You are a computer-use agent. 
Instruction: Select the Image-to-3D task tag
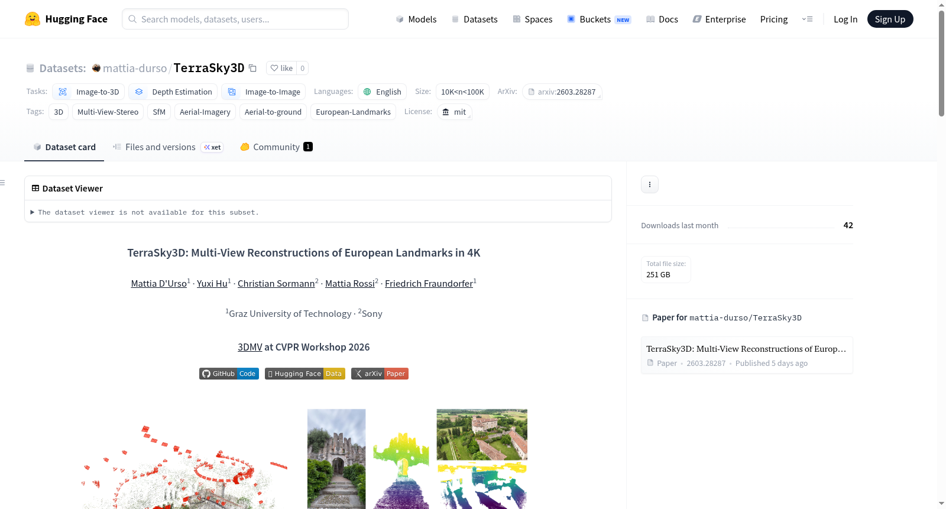89,92
